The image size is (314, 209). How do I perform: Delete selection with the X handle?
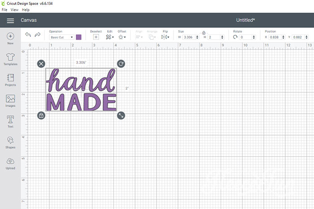[x=41, y=64]
